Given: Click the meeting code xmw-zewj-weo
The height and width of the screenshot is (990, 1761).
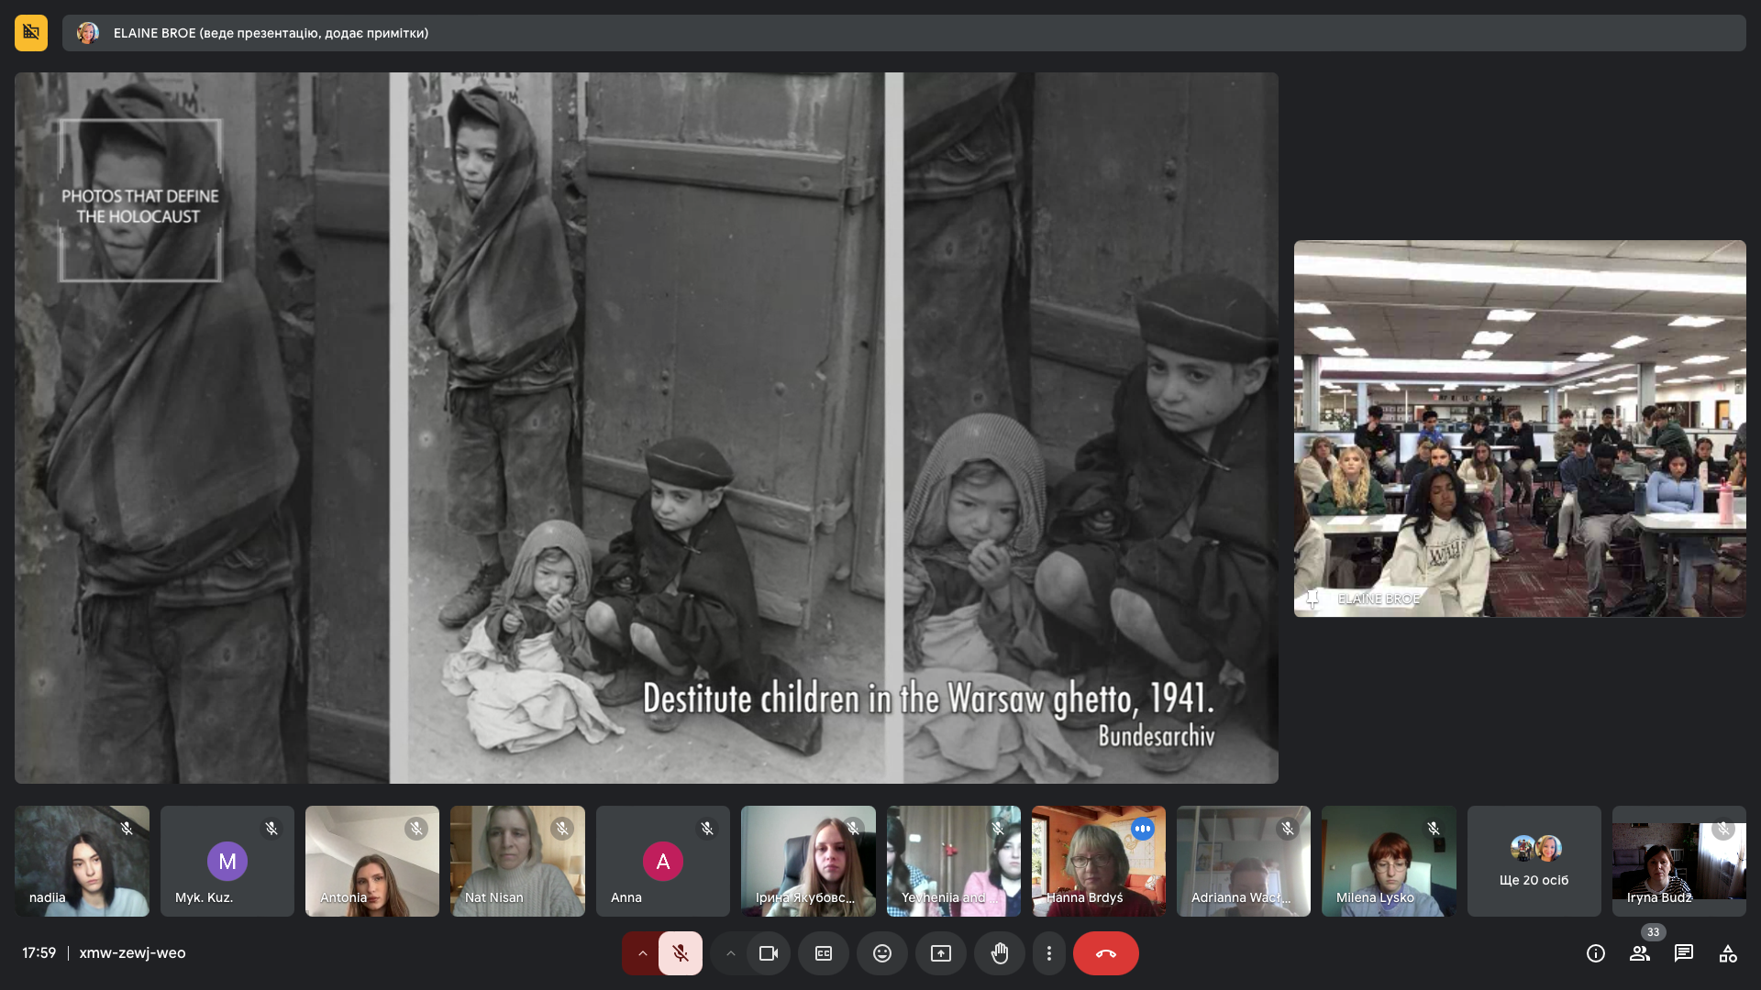Looking at the screenshot, I should coord(132,953).
